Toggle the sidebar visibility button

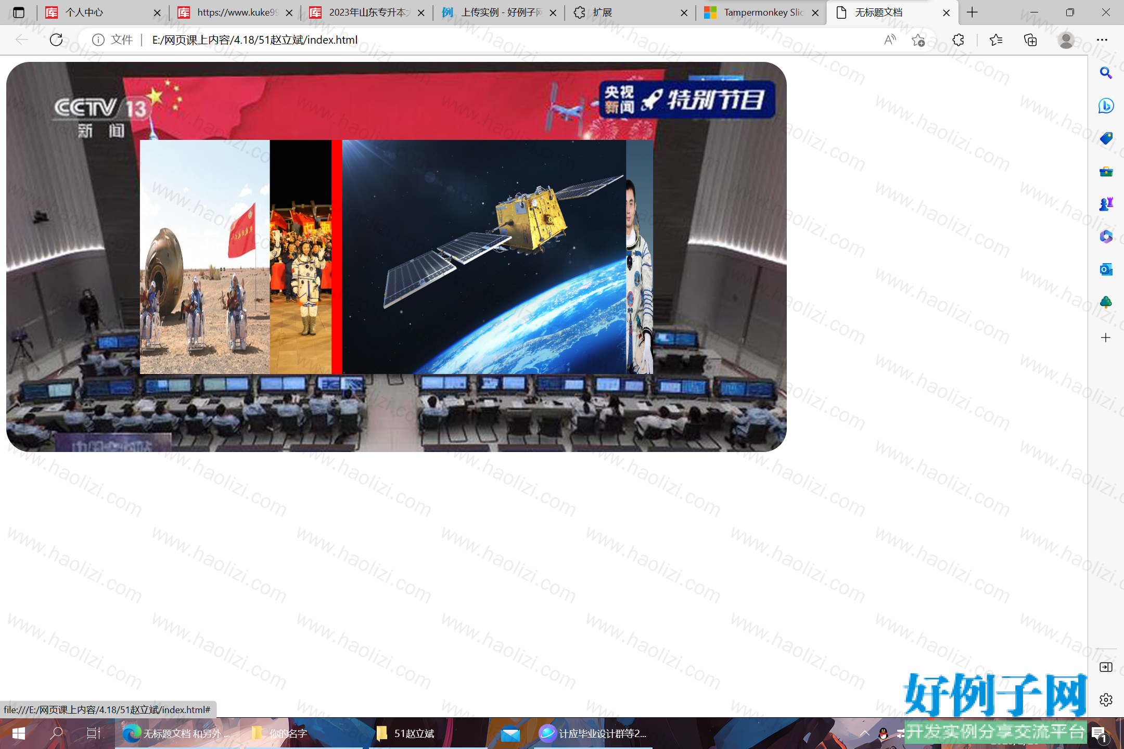click(x=1106, y=667)
